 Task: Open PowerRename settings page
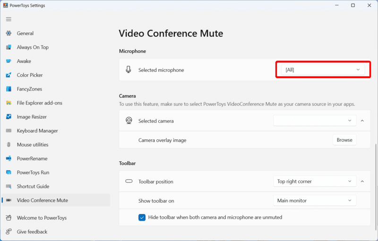[x=56, y=159]
